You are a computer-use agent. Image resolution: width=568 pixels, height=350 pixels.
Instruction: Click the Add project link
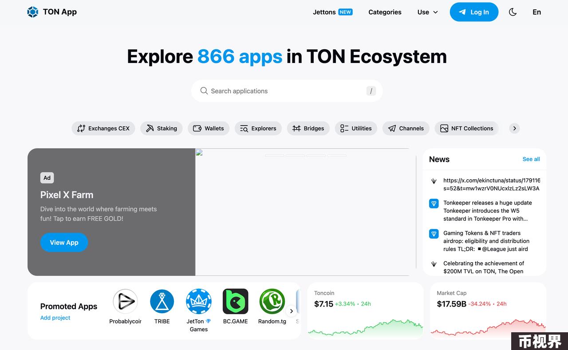[x=55, y=318]
